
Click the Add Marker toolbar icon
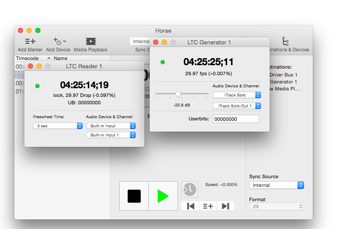30,42
